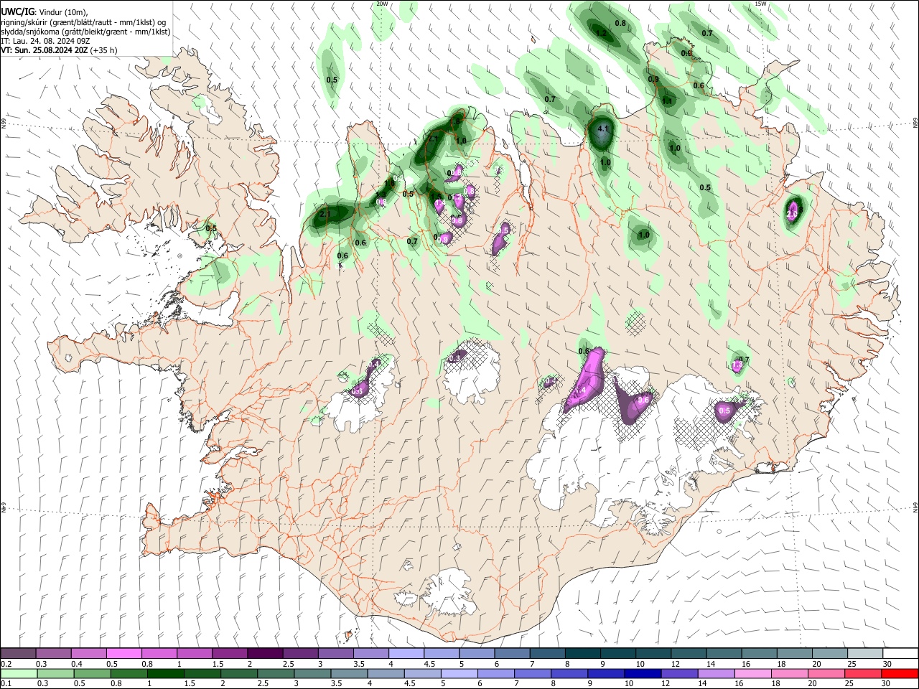Screen dimensions: 919x689
Task: Pick the snow-scale swatch between 6 and 7
Action: tap(513, 654)
